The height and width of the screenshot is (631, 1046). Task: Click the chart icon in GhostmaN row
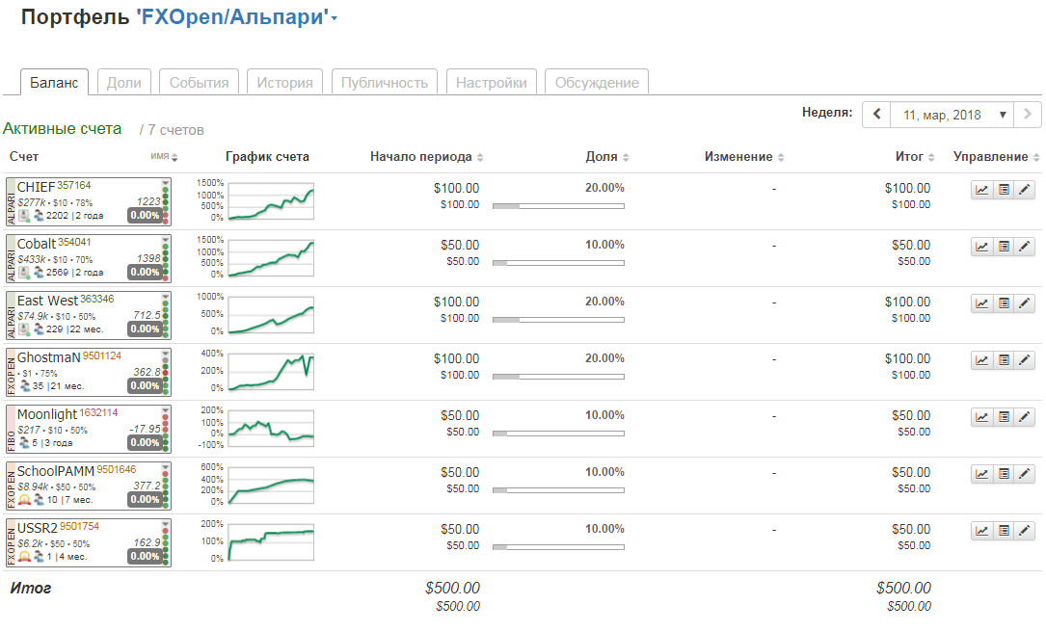(981, 360)
